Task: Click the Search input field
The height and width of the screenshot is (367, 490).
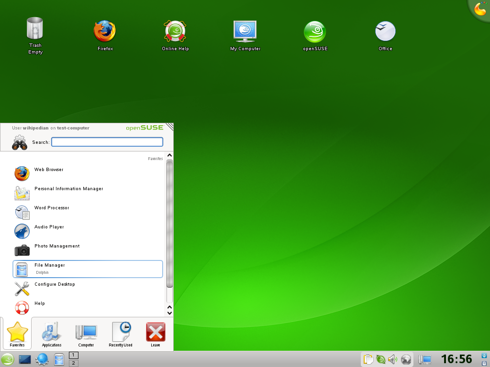Action: 107,142
